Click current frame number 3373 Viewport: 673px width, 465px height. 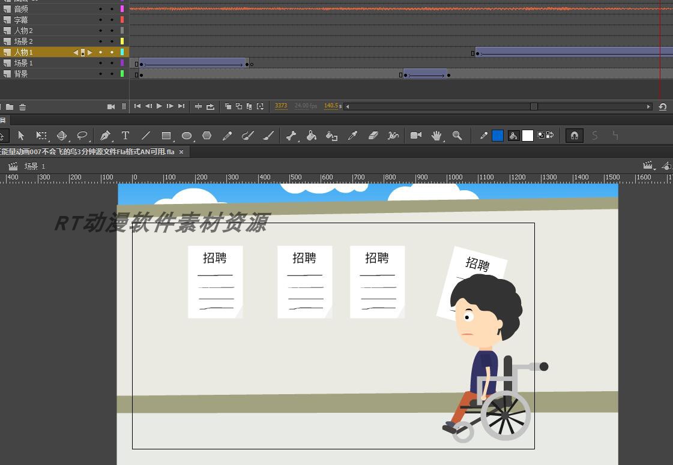pyautogui.click(x=281, y=106)
